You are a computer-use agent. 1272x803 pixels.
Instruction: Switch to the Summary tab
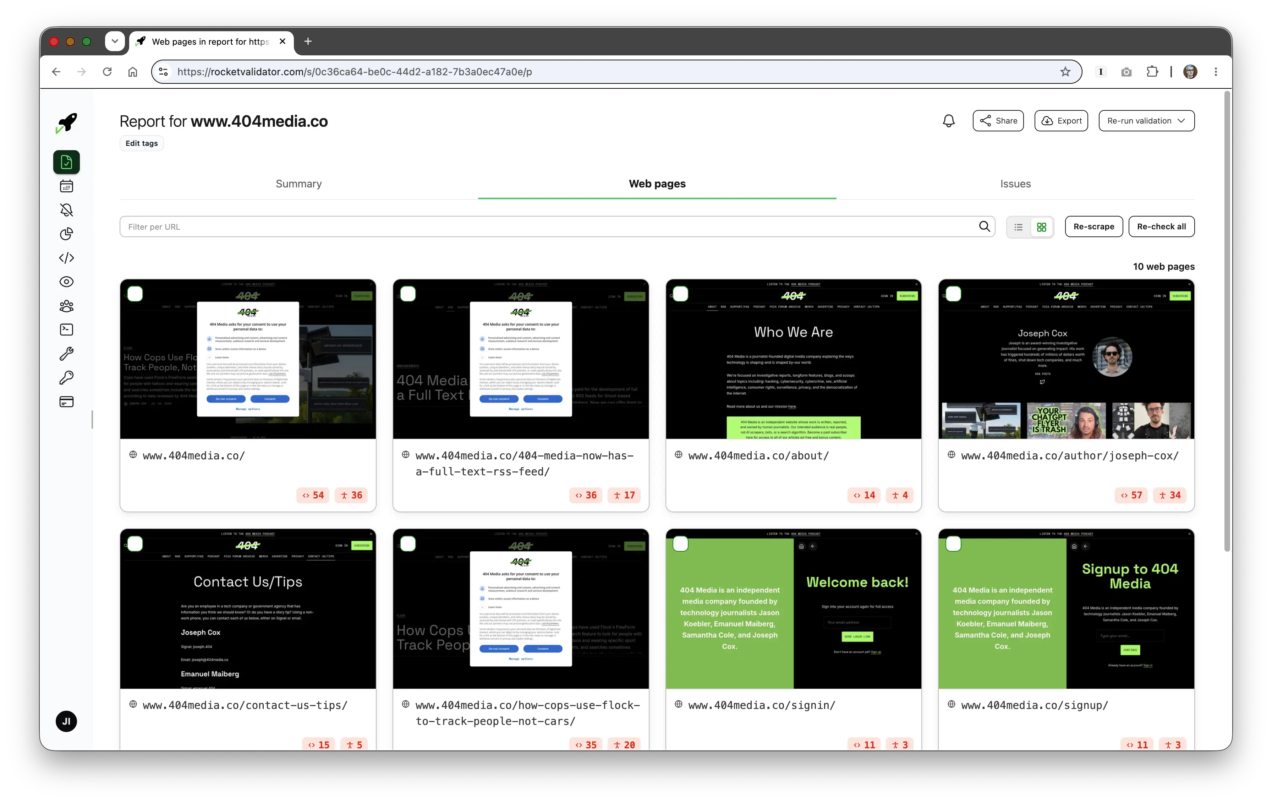pos(298,184)
